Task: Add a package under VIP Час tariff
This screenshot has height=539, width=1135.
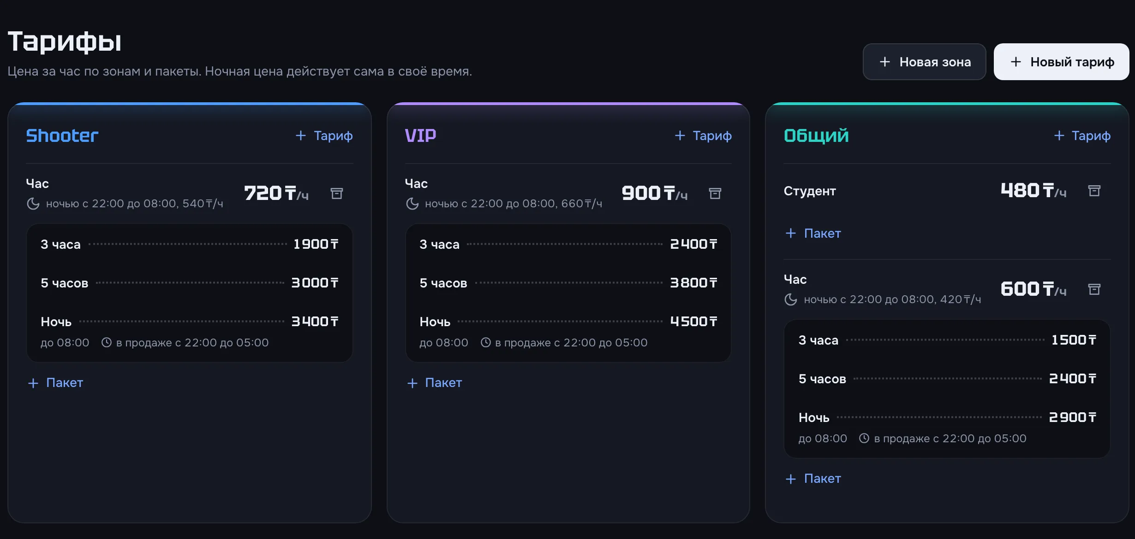Action: [x=434, y=383]
